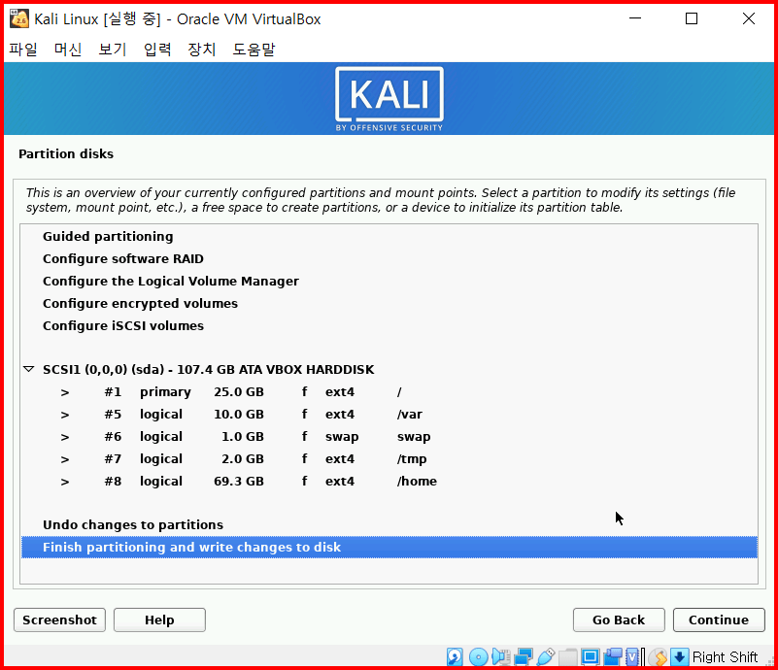
Task: Click the keyboard capture arrow icon
Action: tap(679, 656)
